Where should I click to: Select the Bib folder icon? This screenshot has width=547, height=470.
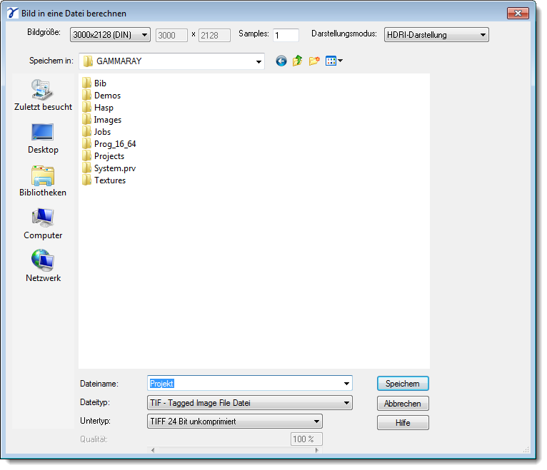87,83
